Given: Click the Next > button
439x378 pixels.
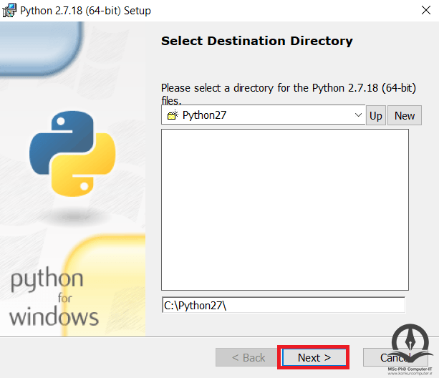Looking at the screenshot, I should point(314,357).
